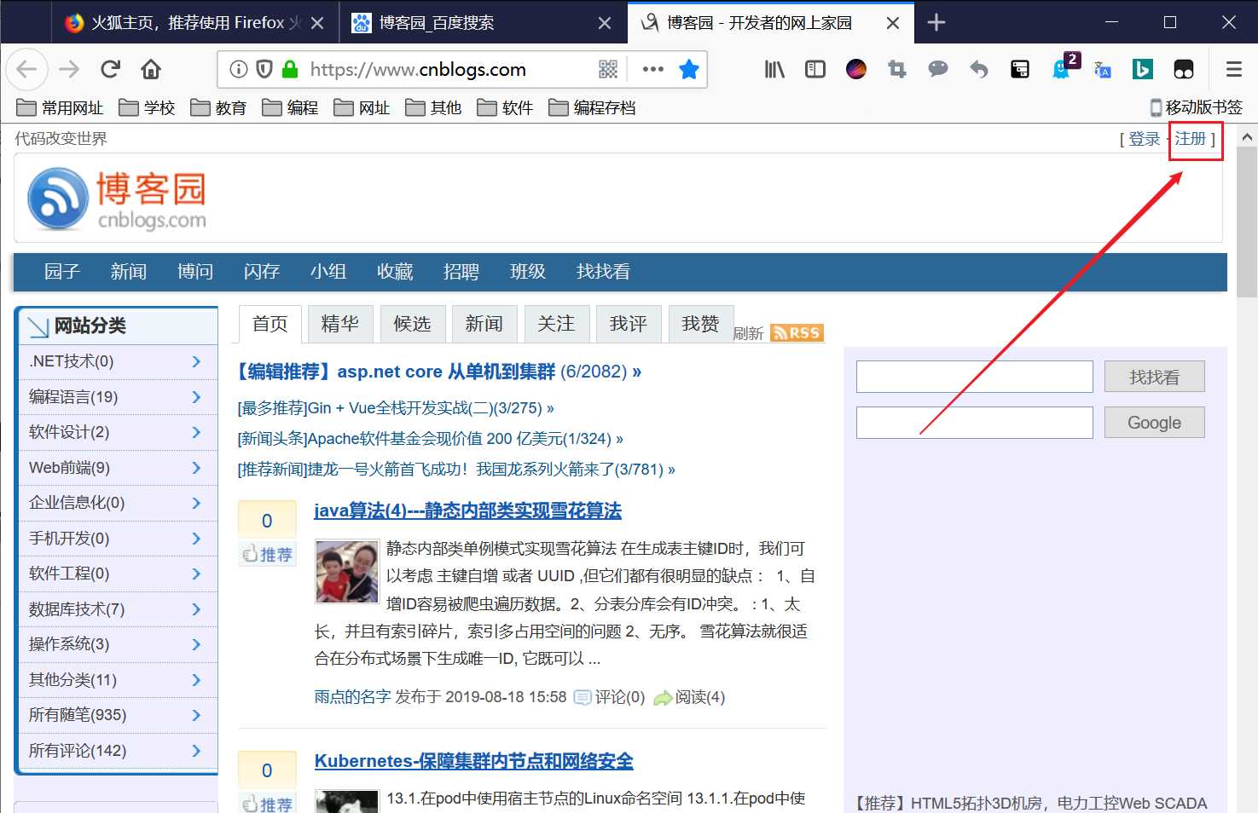Open the 移动版书签 mobile bookmarks

[1196, 107]
